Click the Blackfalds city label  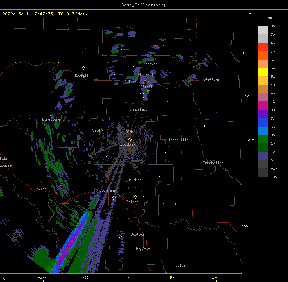point(147,75)
